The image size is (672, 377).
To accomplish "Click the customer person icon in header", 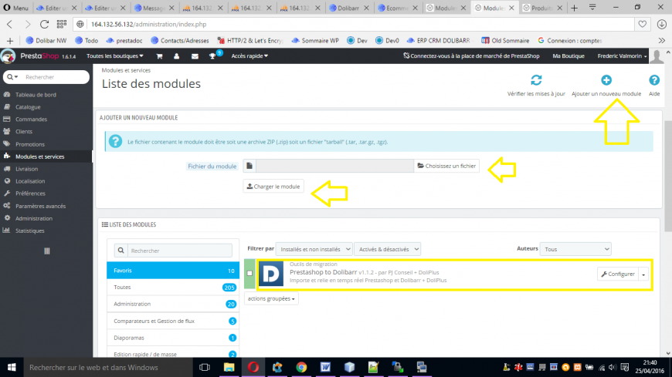I will [177, 56].
